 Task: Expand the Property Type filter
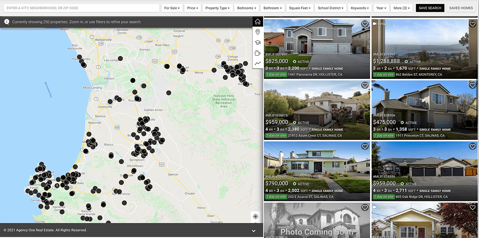(x=218, y=8)
